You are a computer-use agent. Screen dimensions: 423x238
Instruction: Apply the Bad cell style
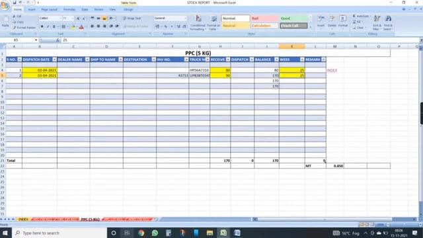(264, 19)
